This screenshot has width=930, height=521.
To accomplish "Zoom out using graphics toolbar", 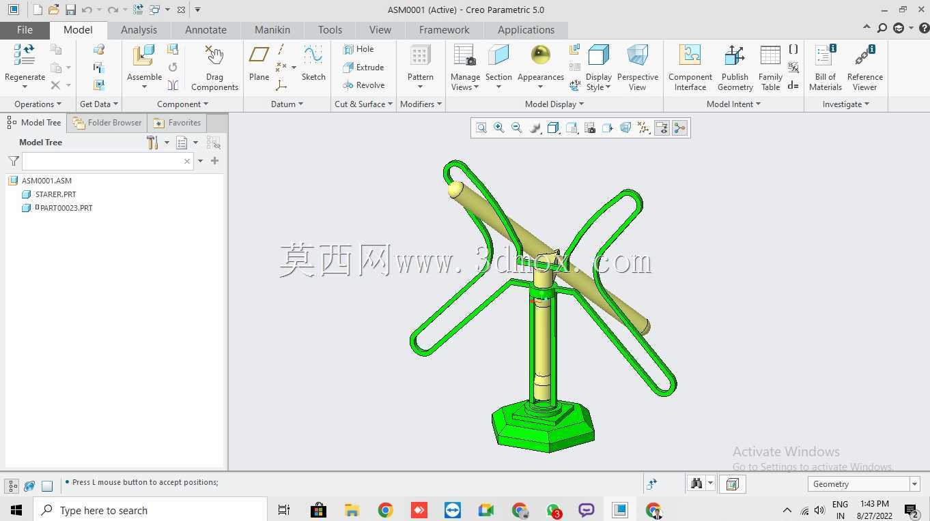I will pos(517,128).
